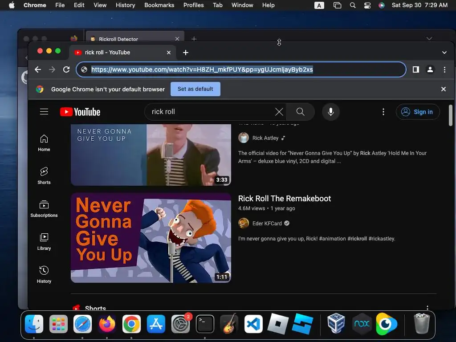Open the File menu
Screen dimensions: 456x342
point(60,5)
